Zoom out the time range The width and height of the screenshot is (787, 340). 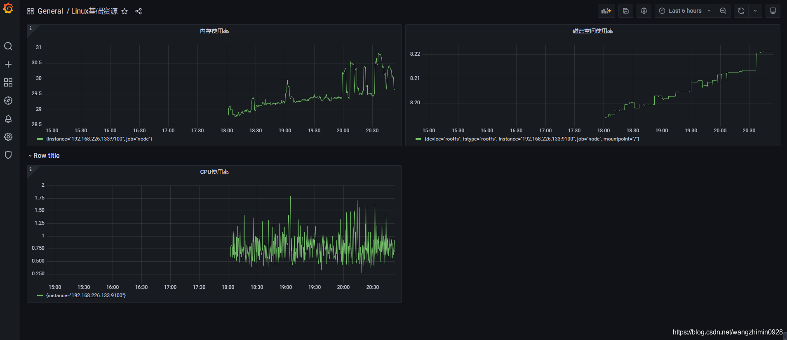tap(723, 11)
